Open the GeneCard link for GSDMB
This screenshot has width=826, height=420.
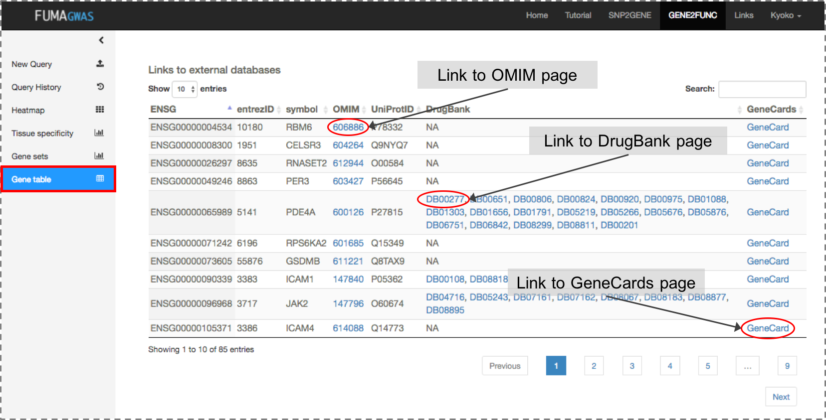tap(768, 261)
